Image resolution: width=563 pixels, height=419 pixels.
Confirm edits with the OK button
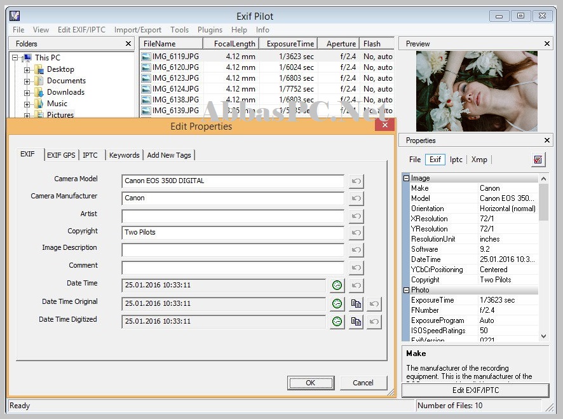[x=311, y=383]
